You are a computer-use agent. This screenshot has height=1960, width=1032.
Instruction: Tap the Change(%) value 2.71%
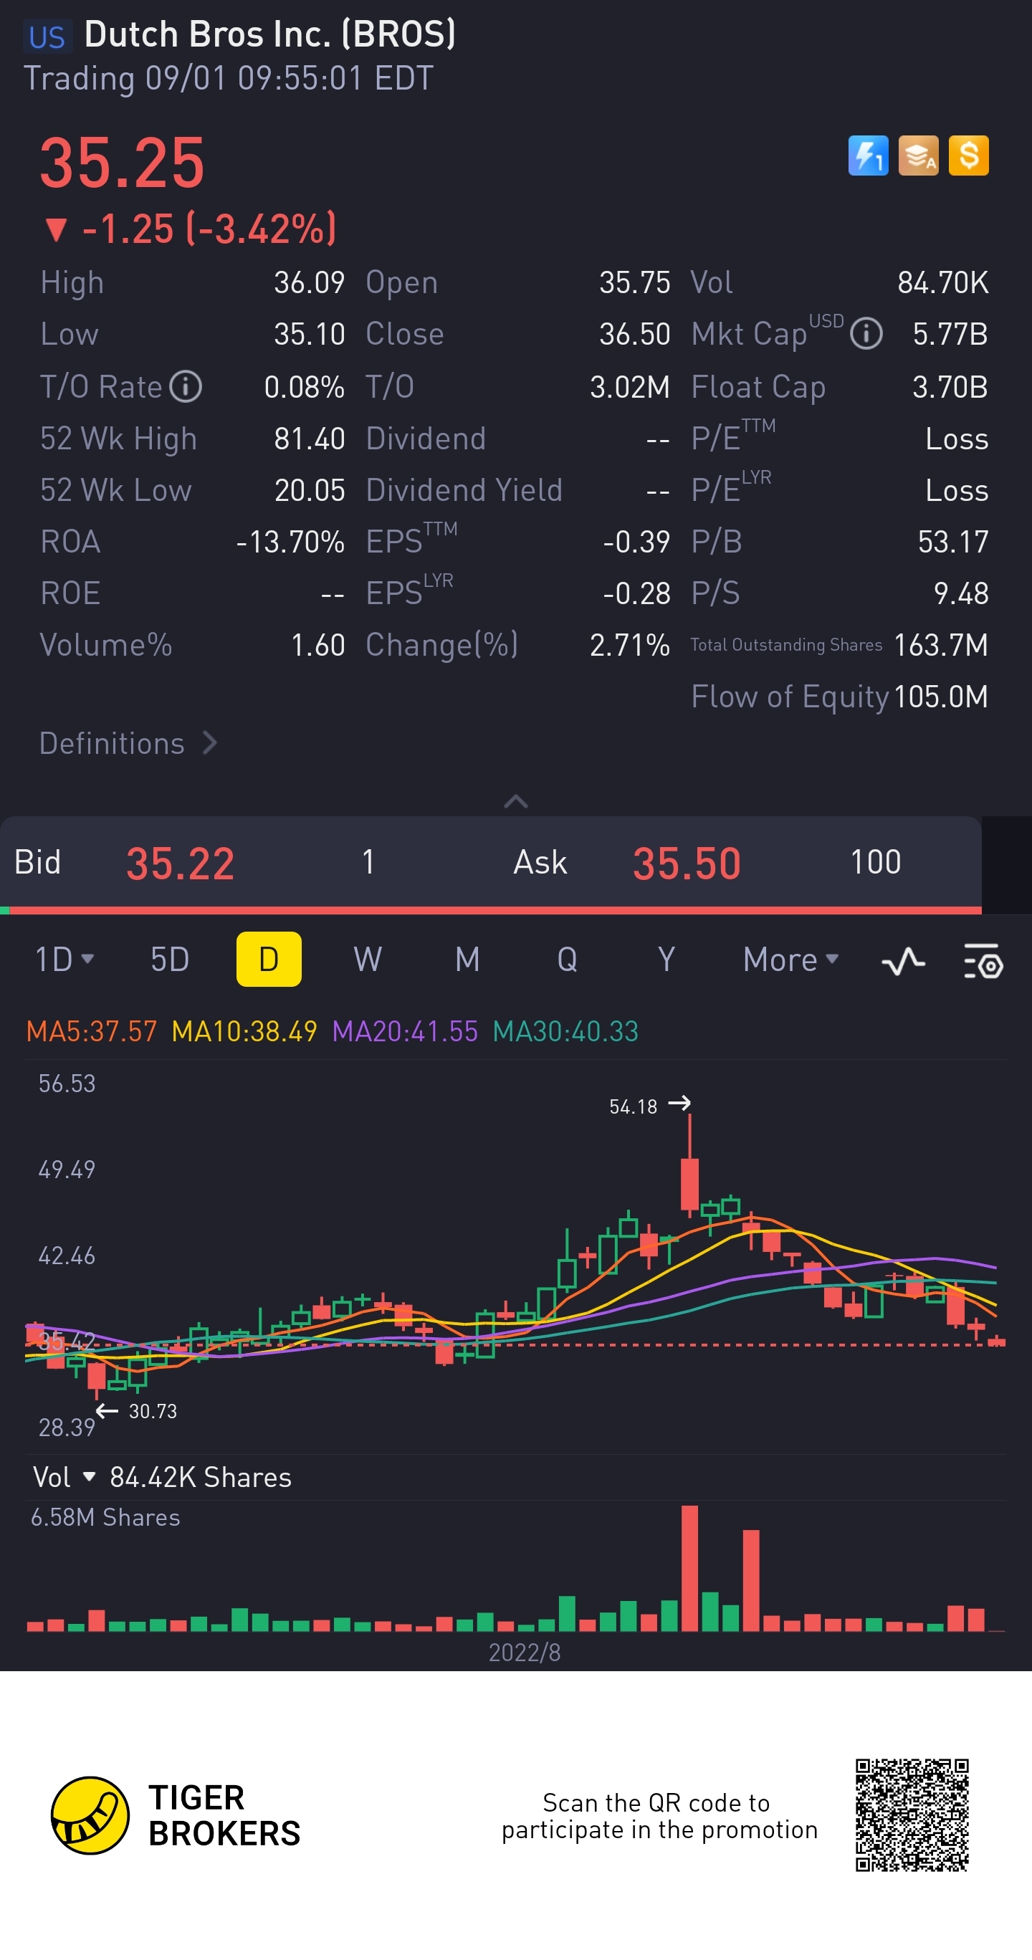point(629,645)
